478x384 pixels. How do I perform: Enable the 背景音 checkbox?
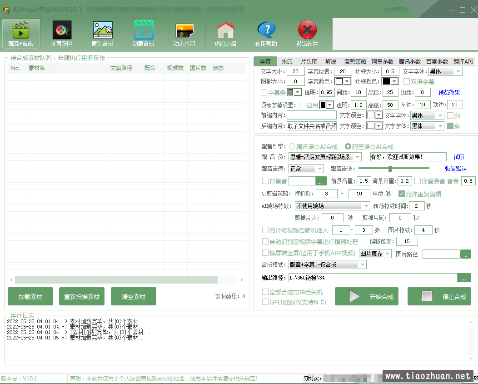265,181
